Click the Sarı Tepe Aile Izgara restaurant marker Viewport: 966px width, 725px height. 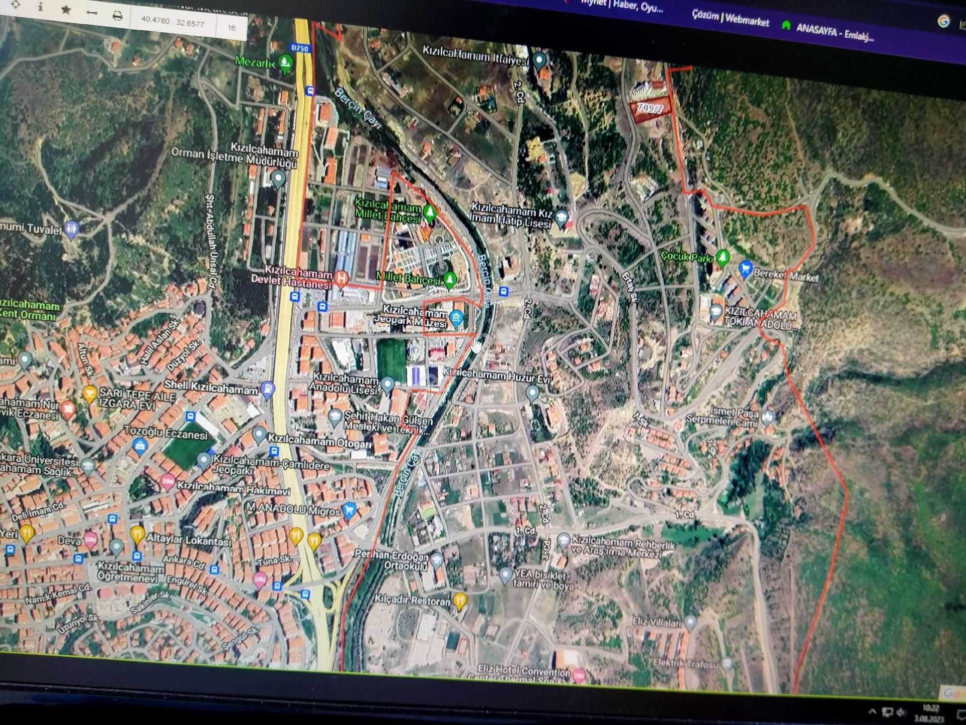pyautogui.click(x=90, y=394)
